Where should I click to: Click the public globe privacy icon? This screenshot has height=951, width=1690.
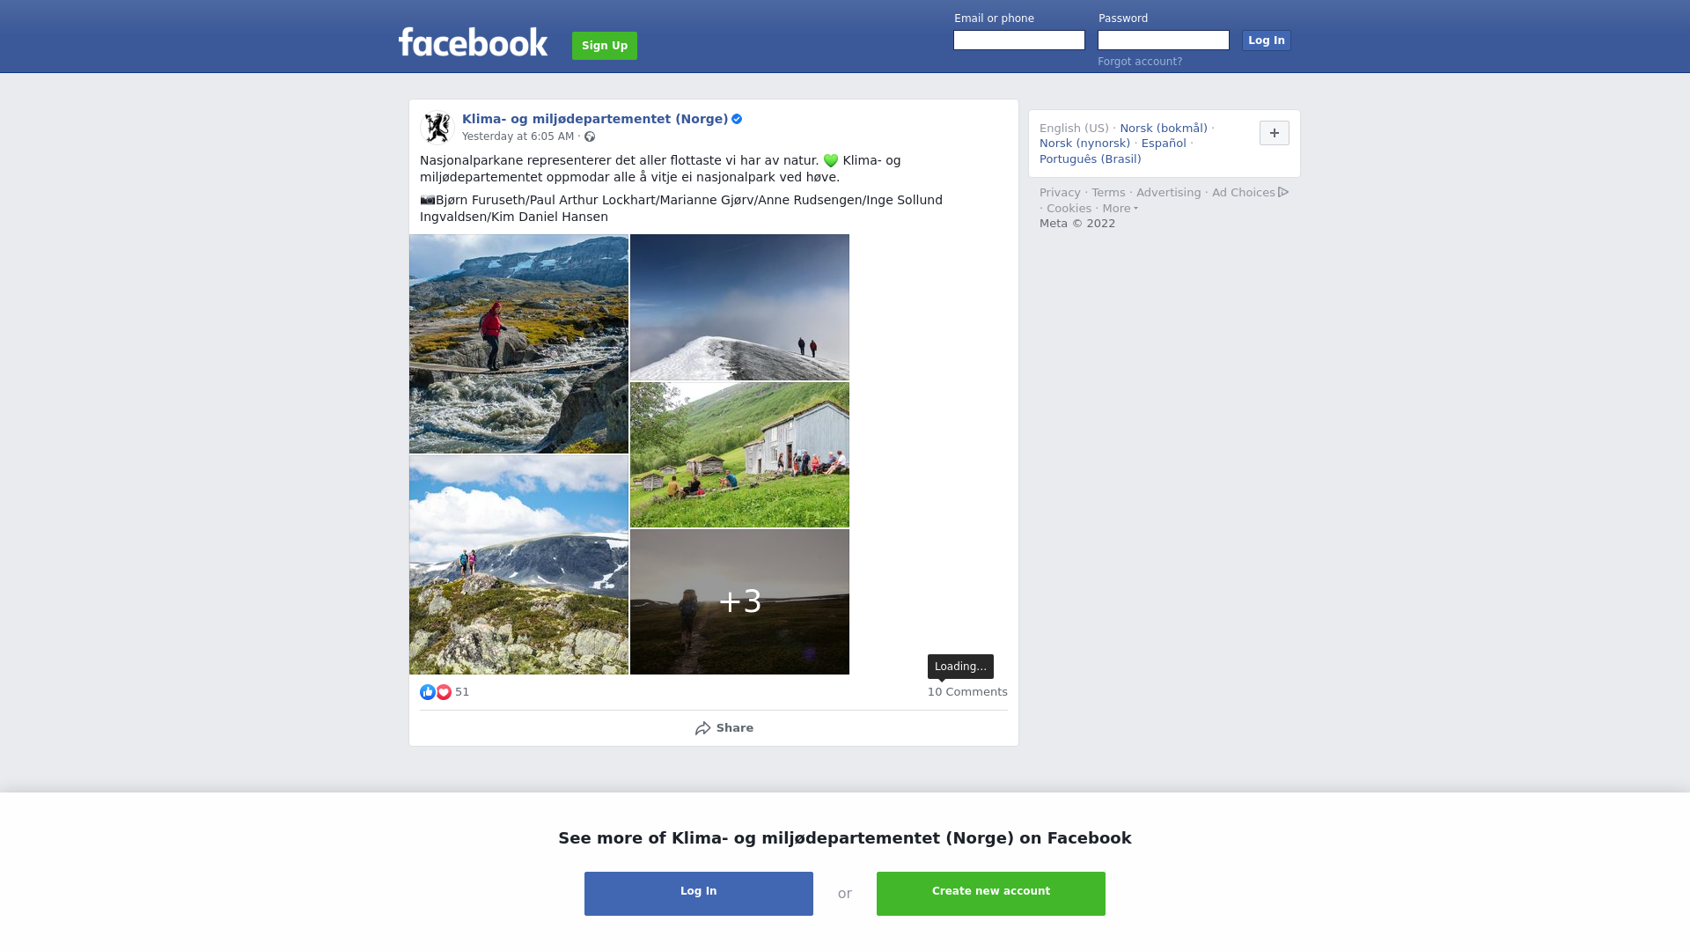click(x=590, y=136)
